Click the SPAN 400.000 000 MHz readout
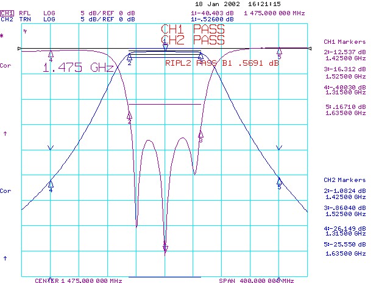 pos(256,281)
